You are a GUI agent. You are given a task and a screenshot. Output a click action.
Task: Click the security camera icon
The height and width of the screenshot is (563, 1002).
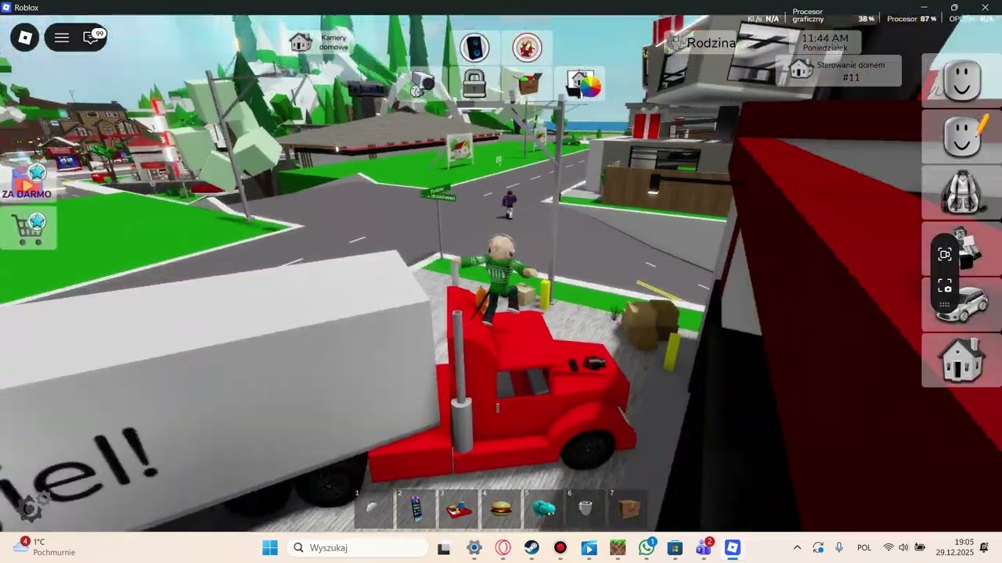point(423,82)
